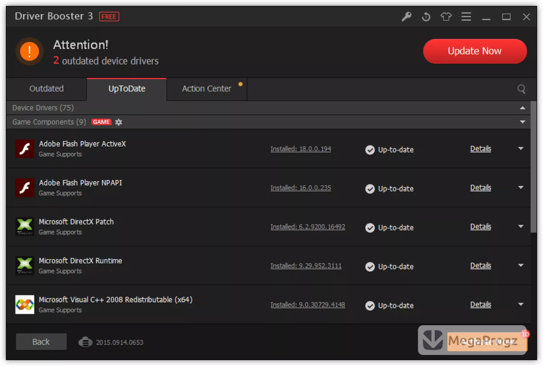This screenshot has width=543, height=366.
Task: Click Installed: 6.2.9200.16492 version link
Action: point(308,227)
